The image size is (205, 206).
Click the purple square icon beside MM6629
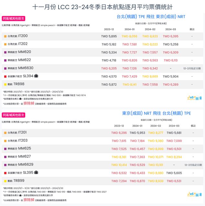(5, 164)
